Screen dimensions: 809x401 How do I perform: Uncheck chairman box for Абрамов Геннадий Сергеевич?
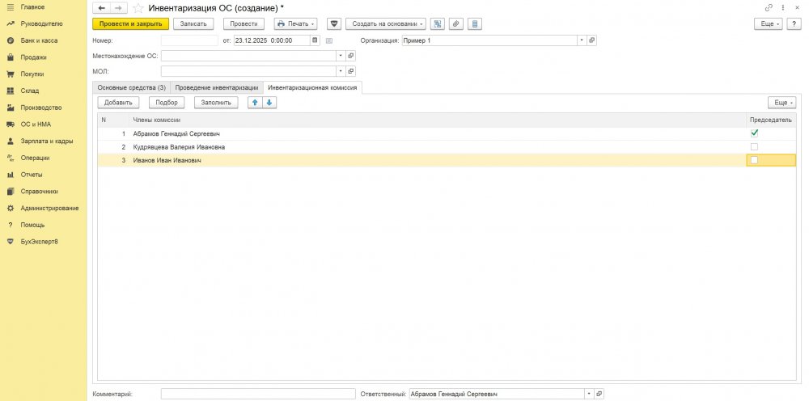tap(755, 133)
